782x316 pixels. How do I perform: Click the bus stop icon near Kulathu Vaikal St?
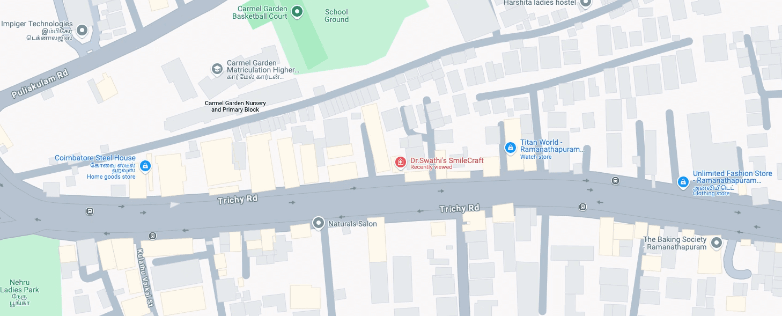click(x=153, y=236)
